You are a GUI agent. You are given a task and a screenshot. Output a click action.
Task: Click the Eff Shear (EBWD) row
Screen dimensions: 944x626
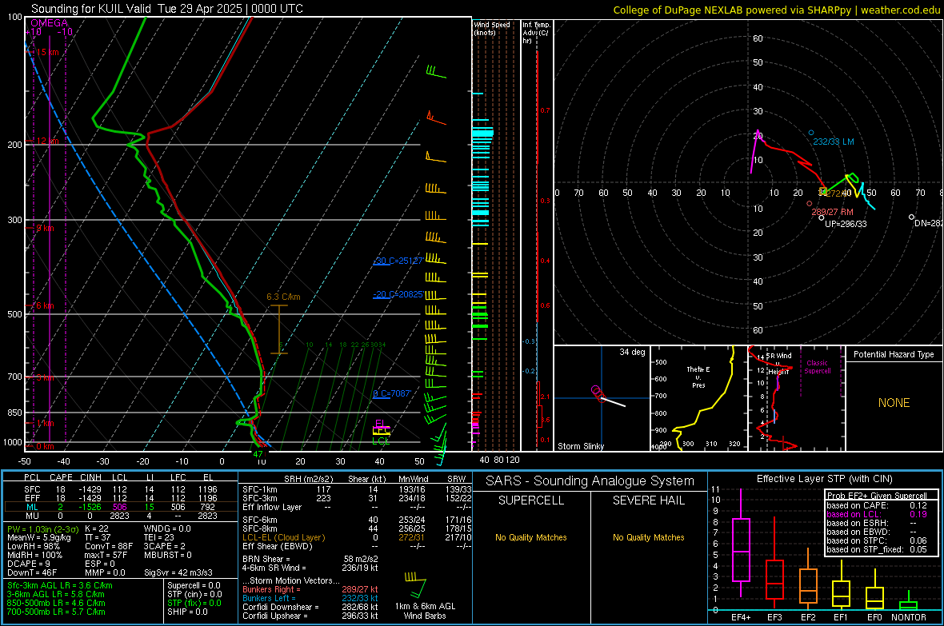357,546
